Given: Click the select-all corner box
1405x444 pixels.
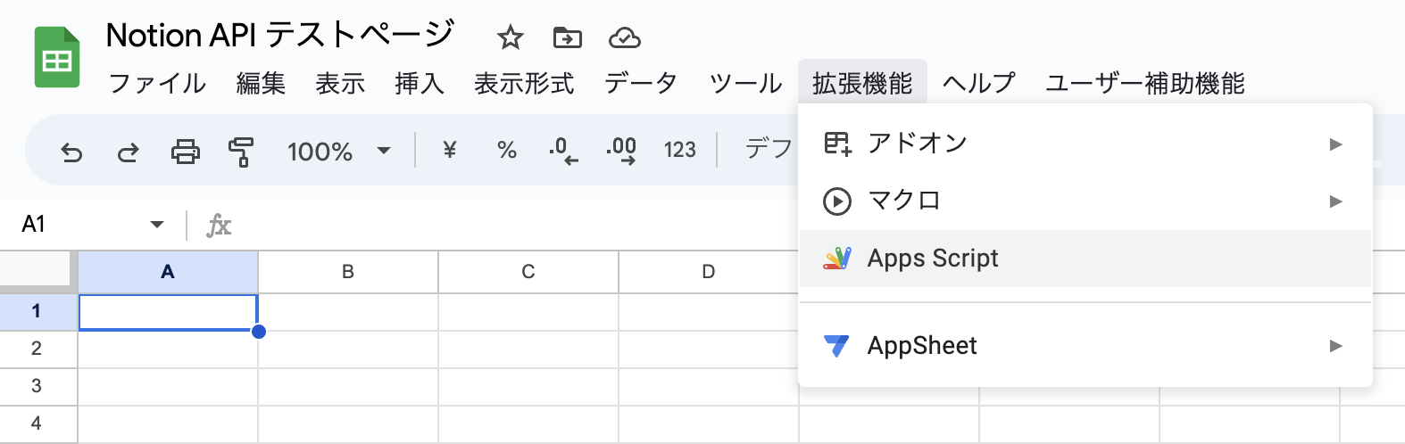Looking at the screenshot, I should [37, 270].
